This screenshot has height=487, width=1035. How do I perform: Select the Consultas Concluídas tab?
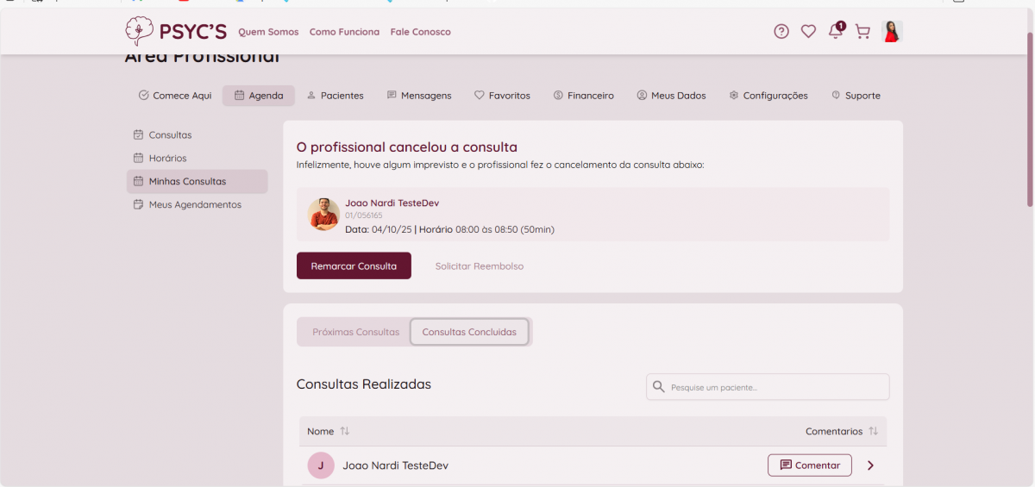(469, 332)
